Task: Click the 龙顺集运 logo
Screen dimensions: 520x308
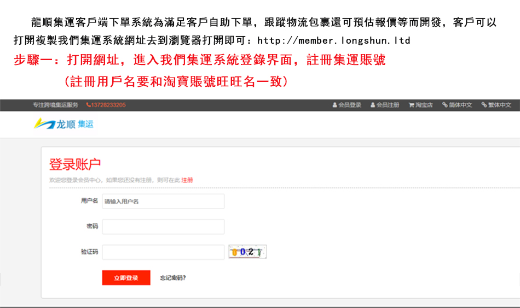Action: 63,124
